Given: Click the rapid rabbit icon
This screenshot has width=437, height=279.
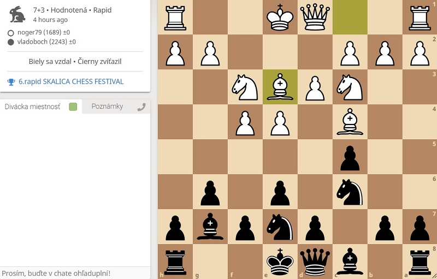Looking at the screenshot, I should click(x=17, y=14).
